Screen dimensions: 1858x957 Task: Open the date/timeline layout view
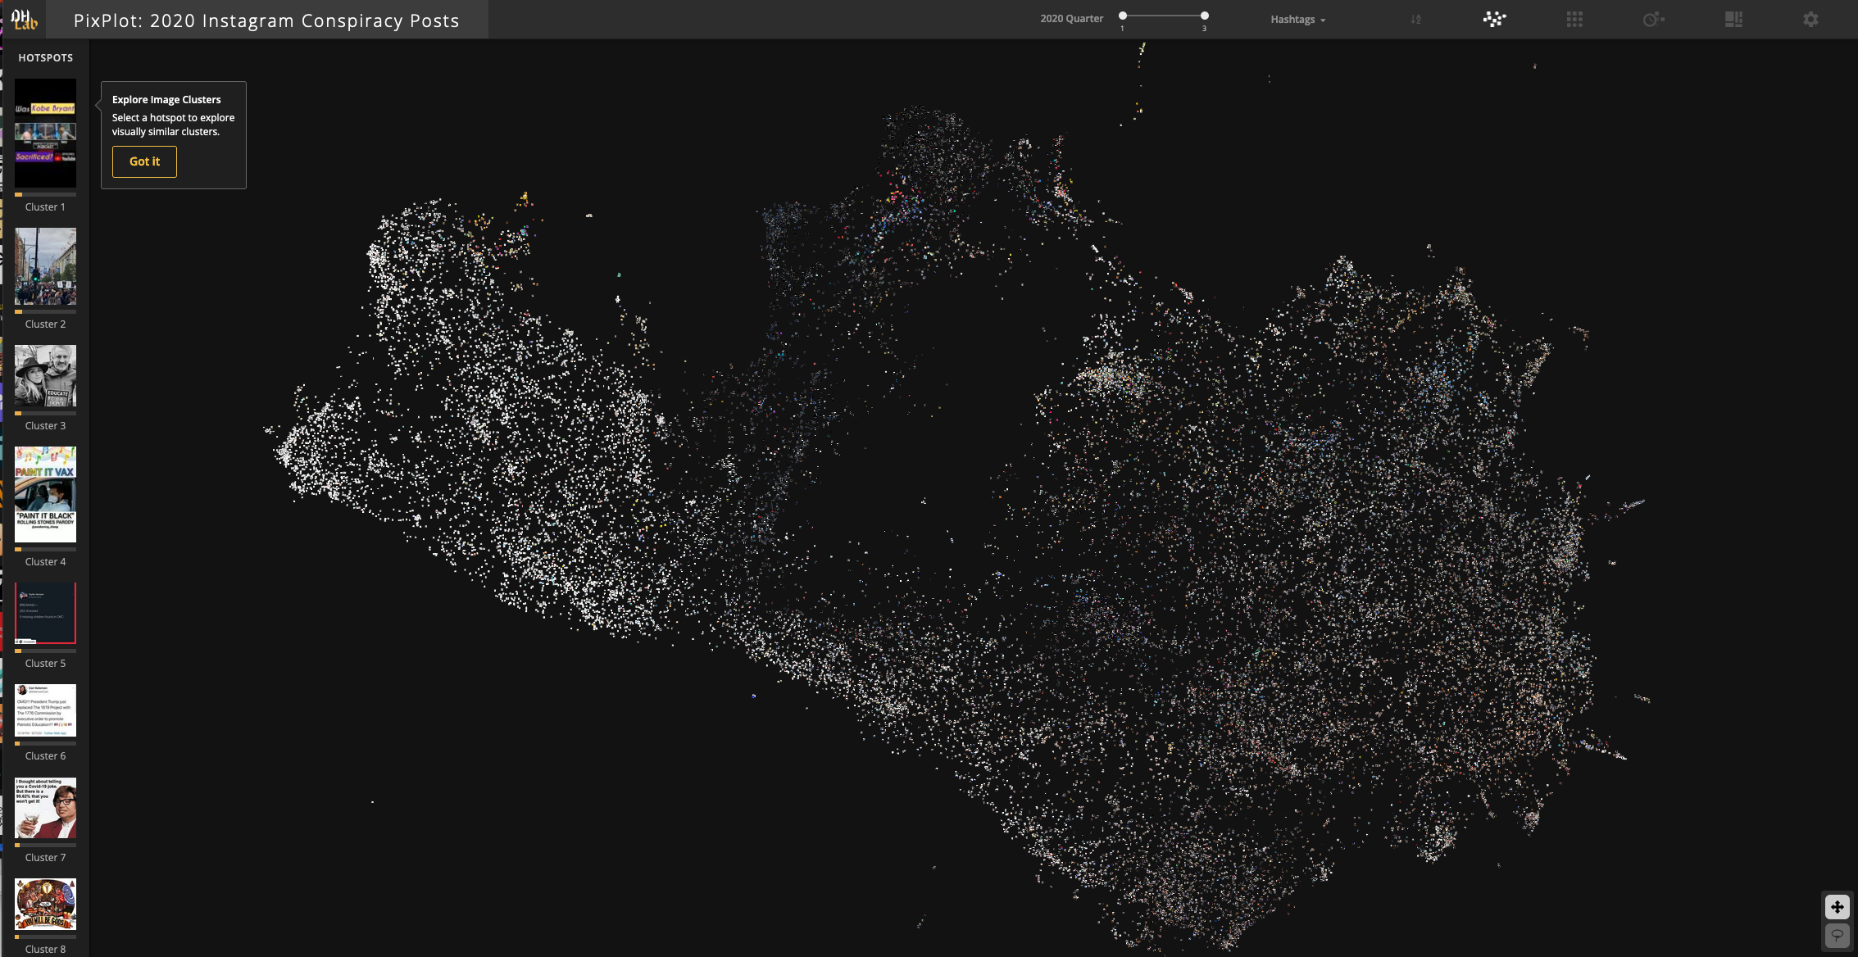[1654, 19]
